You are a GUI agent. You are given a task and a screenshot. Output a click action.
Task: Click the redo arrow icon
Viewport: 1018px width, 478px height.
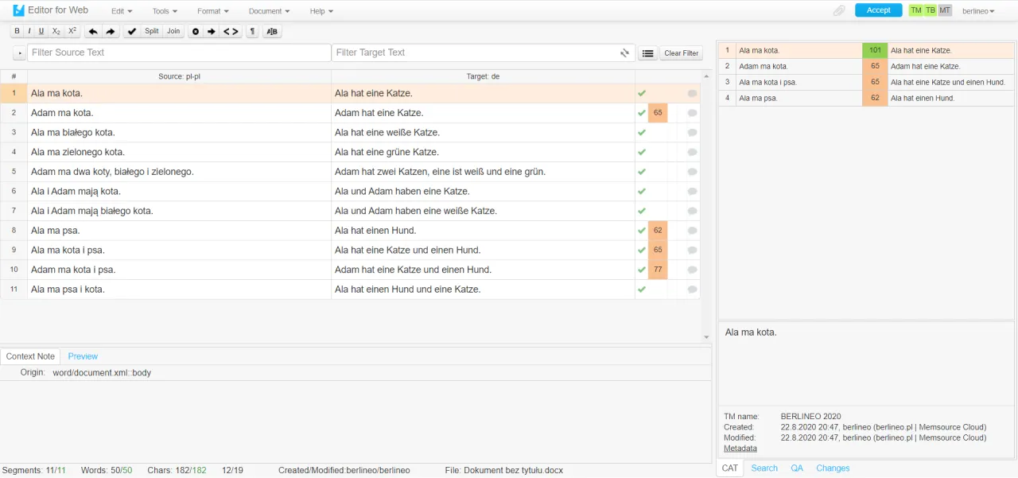[111, 31]
